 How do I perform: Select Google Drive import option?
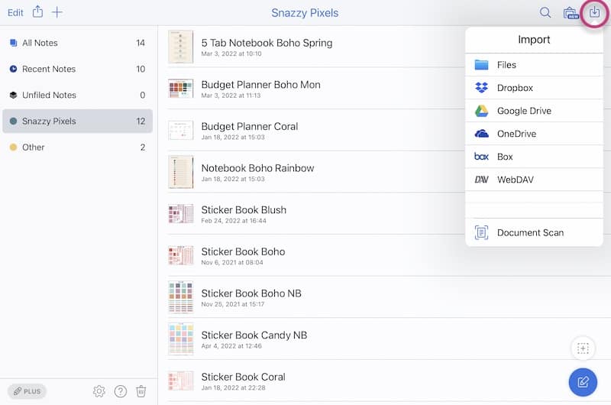(x=523, y=111)
